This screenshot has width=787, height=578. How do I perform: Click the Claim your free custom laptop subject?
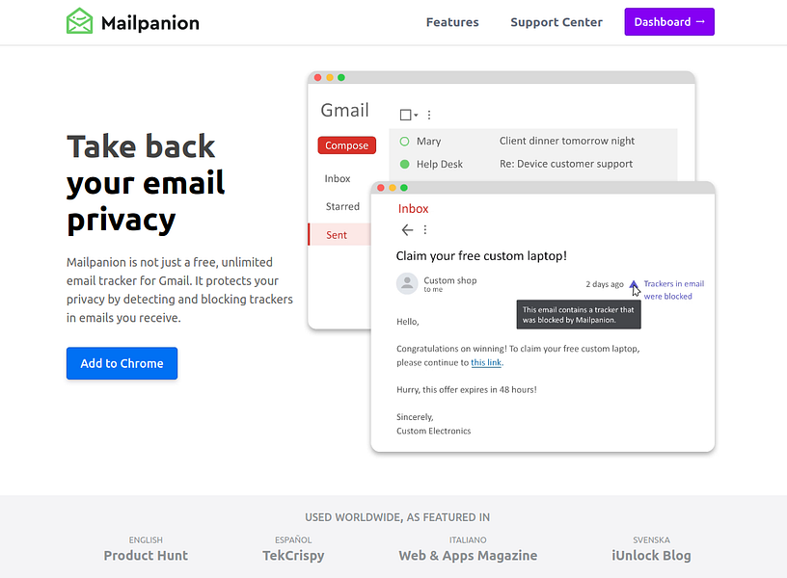[481, 255]
